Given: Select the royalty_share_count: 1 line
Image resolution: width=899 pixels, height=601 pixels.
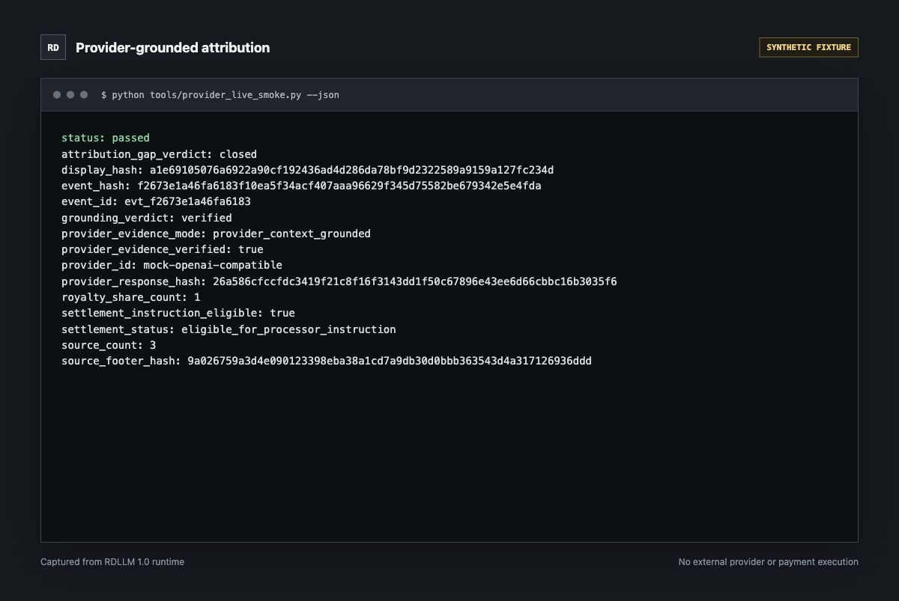Looking at the screenshot, I should click(130, 297).
